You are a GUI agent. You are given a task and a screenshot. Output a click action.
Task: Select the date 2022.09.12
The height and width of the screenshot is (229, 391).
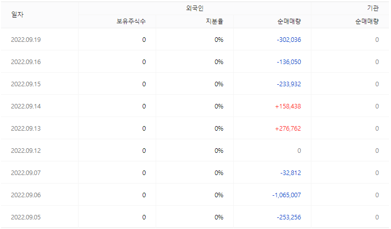(26, 151)
